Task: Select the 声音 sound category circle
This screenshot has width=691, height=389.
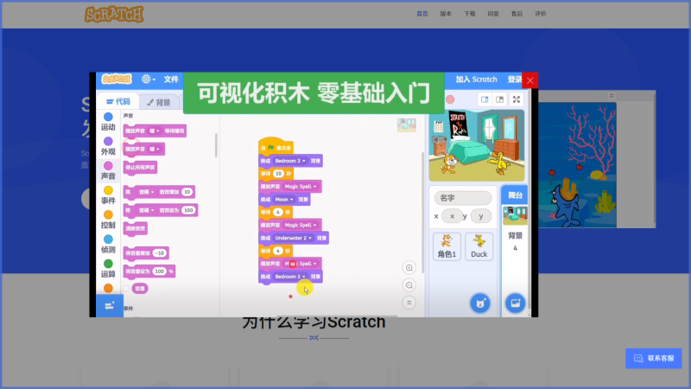Action: [x=108, y=166]
